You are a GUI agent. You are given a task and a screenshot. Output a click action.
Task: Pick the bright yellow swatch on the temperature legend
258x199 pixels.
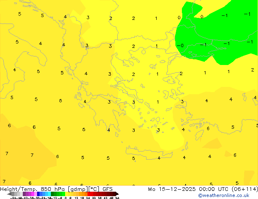click(69, 194)
